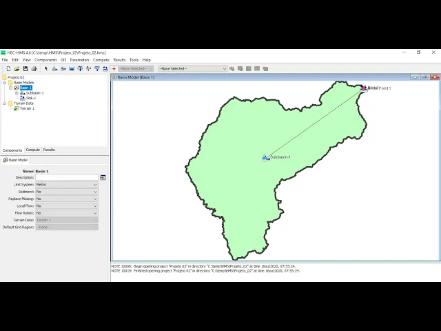441x331 pixels.
Task: Click the Sink-1 element icon on the map
Action: point(364,88)
